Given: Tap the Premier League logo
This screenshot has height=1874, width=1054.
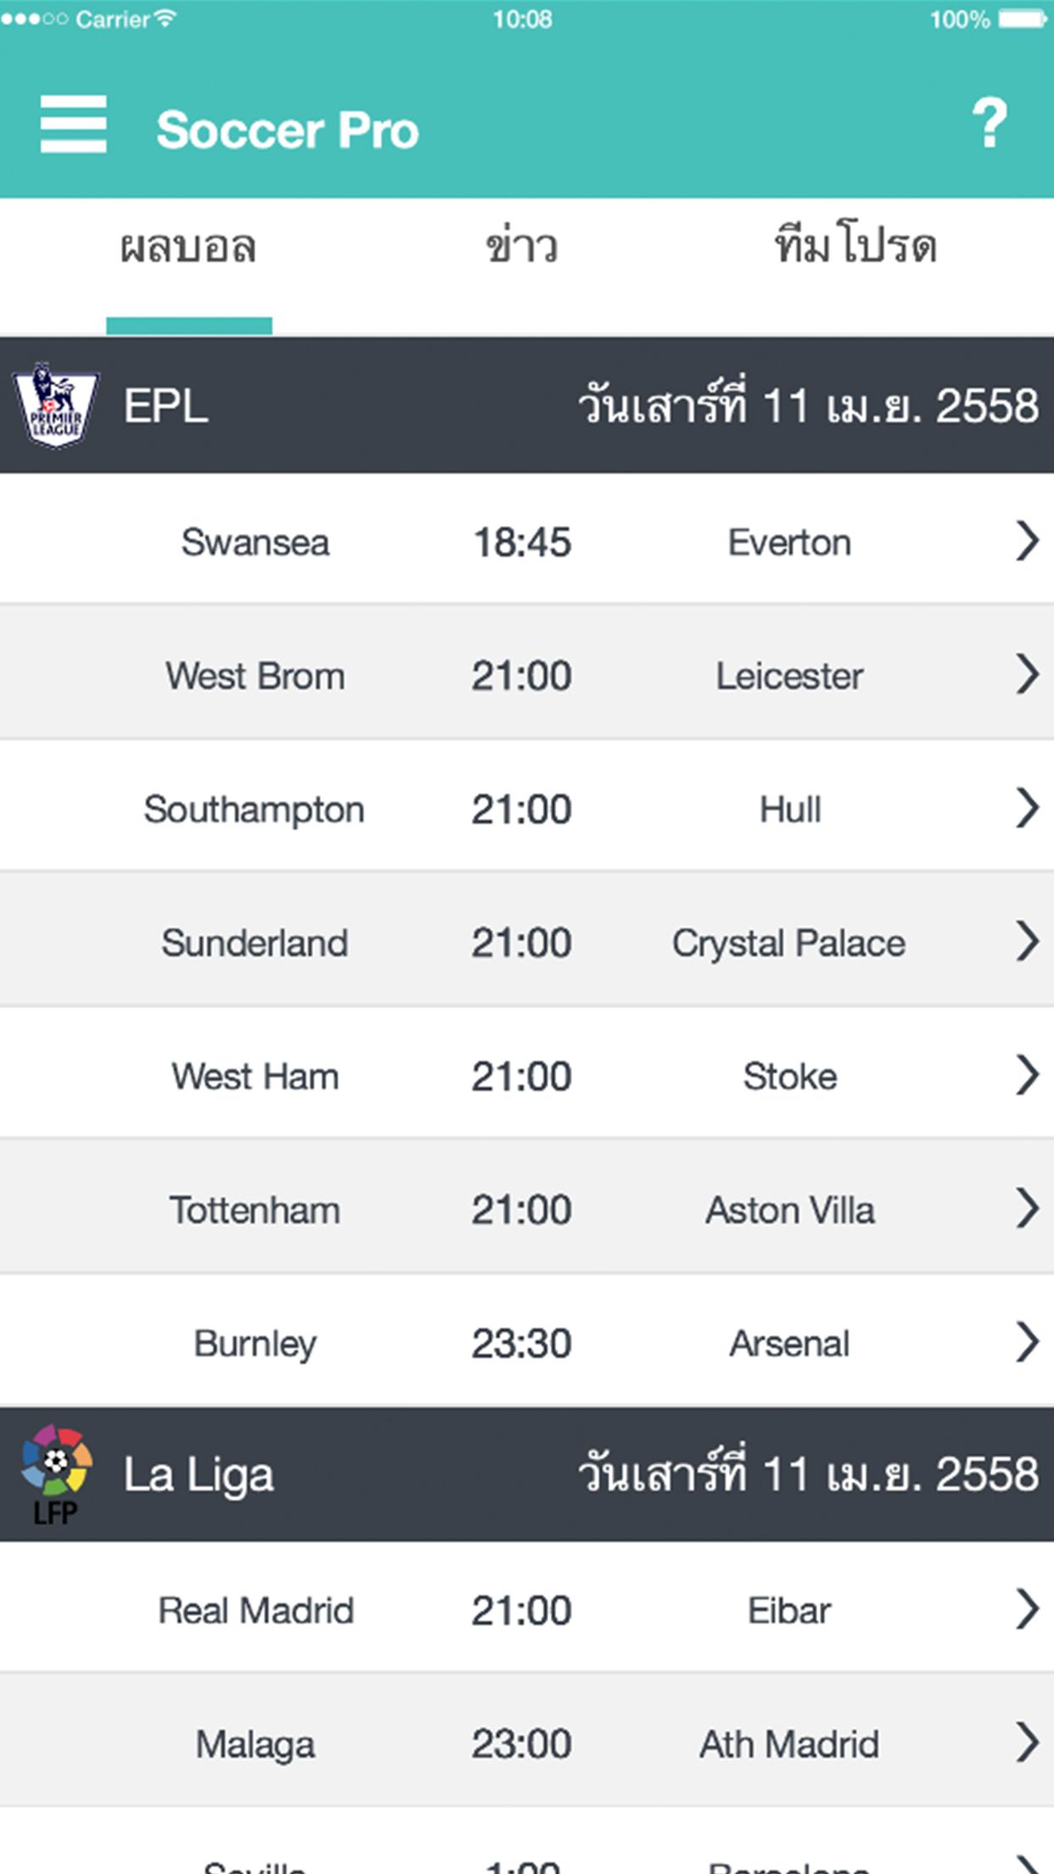Looking at the screenshot, I should 55,405.
